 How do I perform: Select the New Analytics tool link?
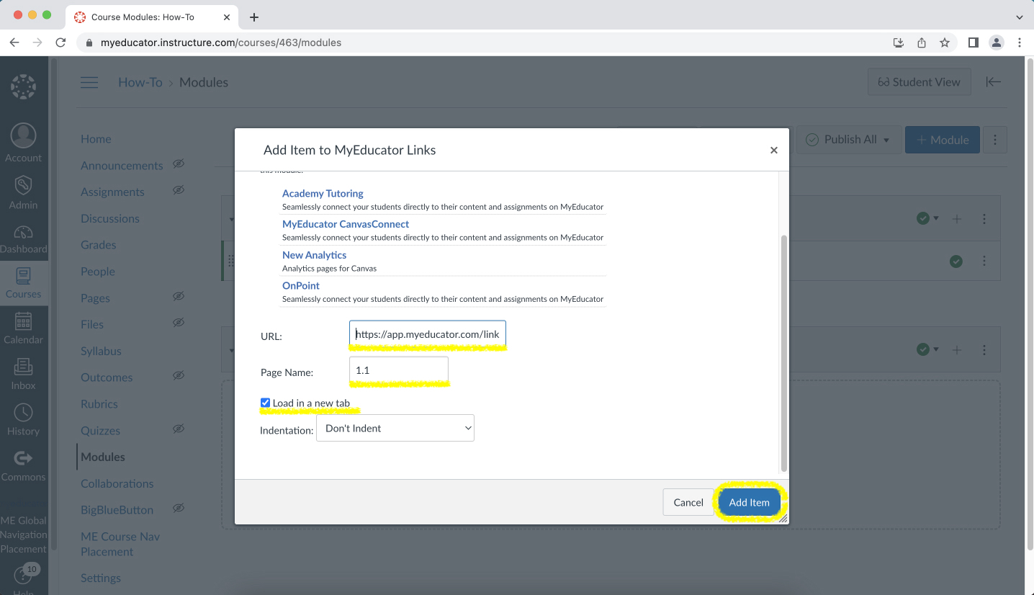point(314,255)
